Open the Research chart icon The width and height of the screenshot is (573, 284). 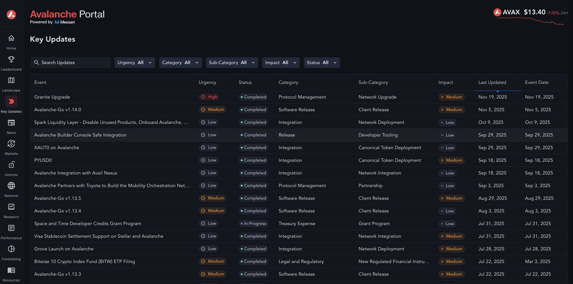tap(11, 207)
